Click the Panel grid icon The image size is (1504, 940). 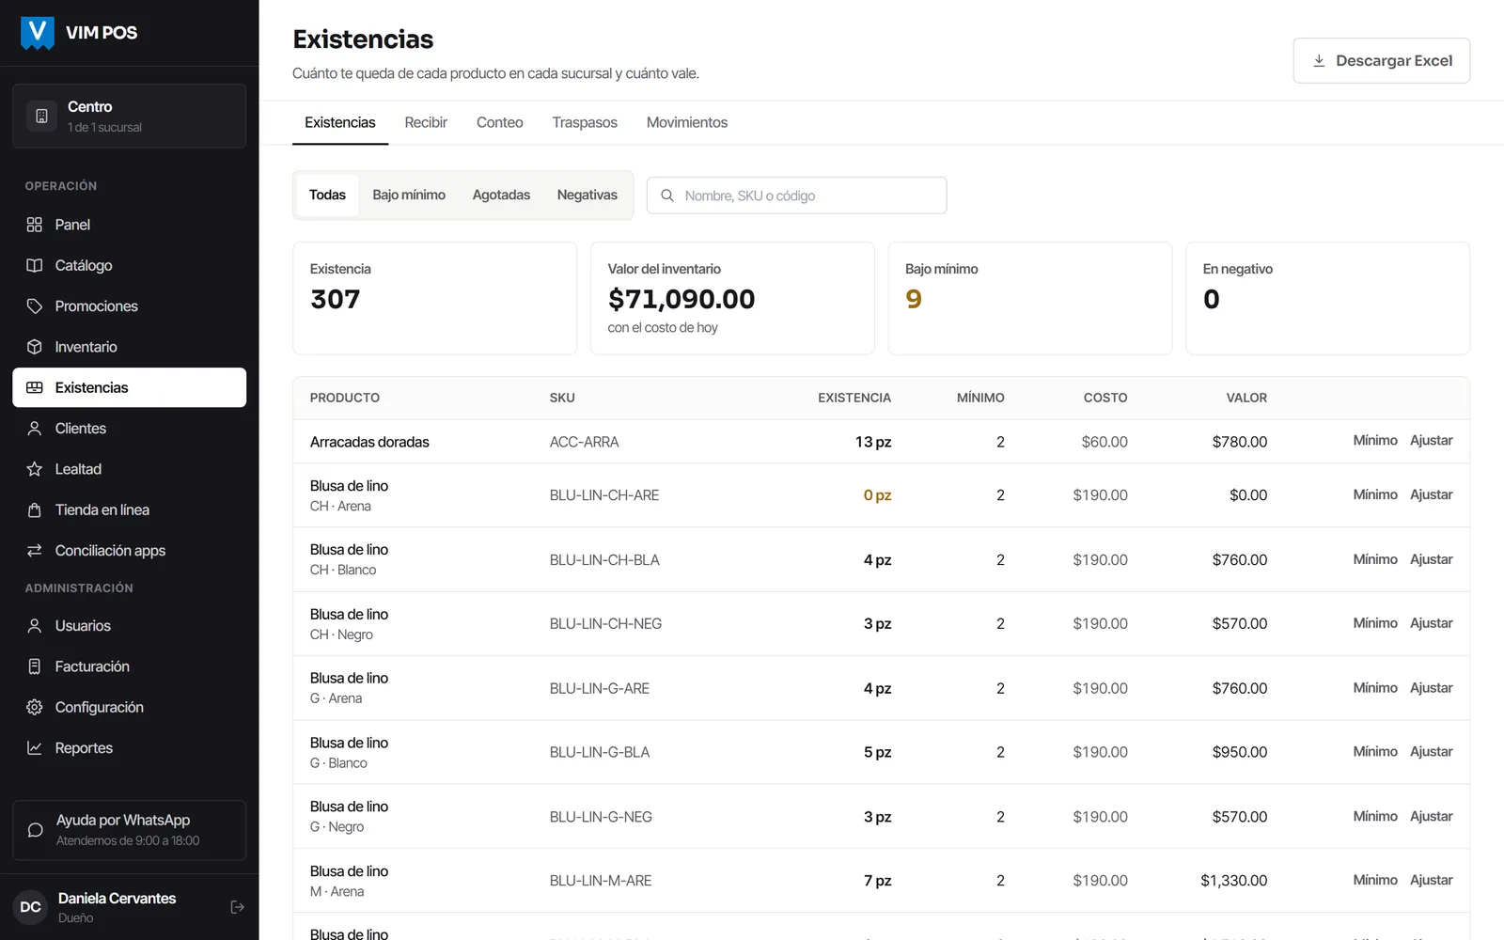pyautogui.click(x=35, y=225)
